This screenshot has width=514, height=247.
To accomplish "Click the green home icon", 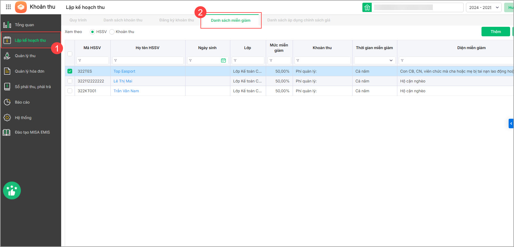I will click(367, 7).
